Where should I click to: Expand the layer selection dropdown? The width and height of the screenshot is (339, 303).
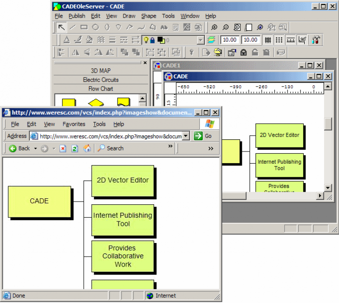coord(201,40)
